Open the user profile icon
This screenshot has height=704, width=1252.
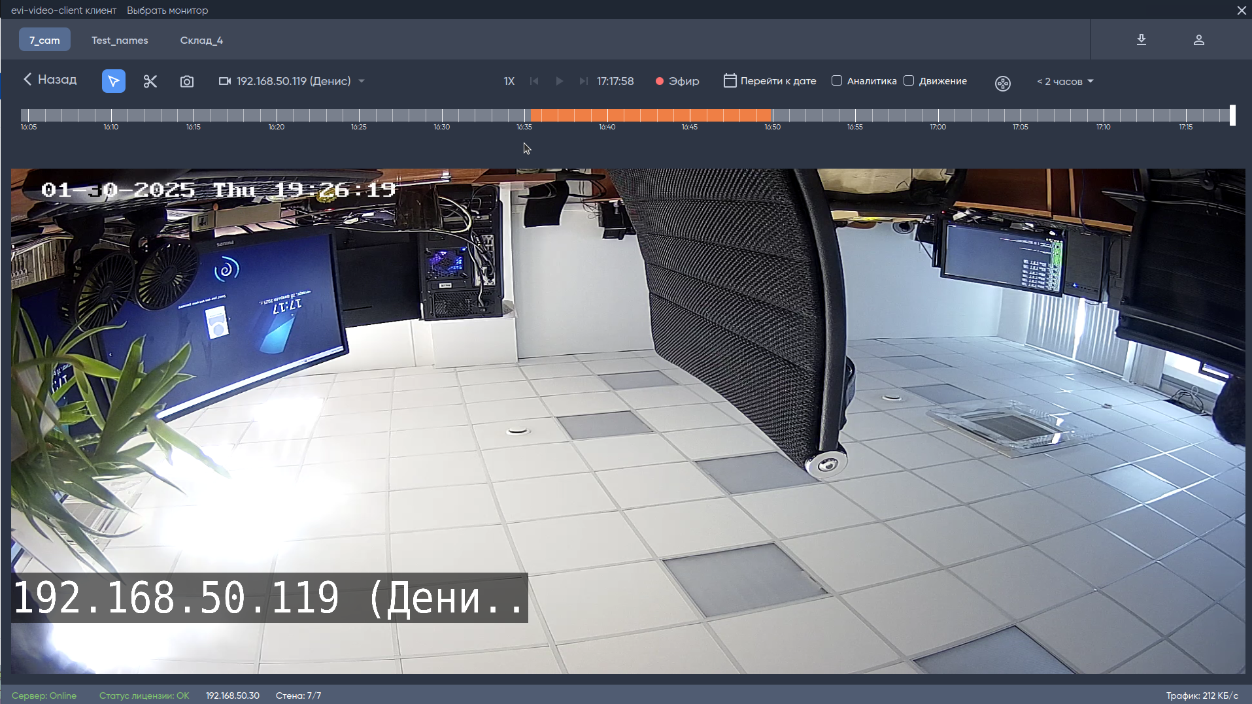(x=1198, y=40)
